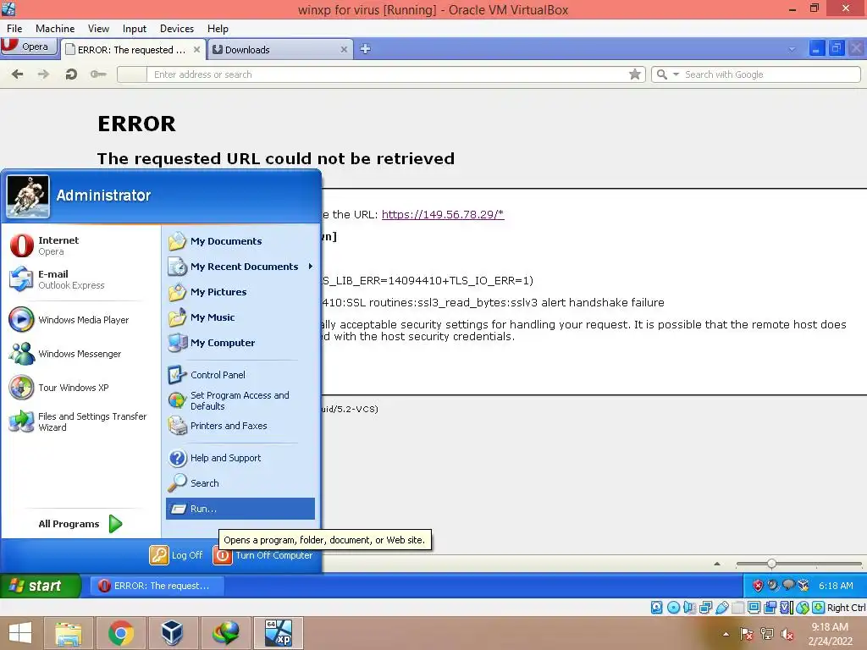Open the Opera menu button
867x650 pixels.
click(x=29, y=47)
